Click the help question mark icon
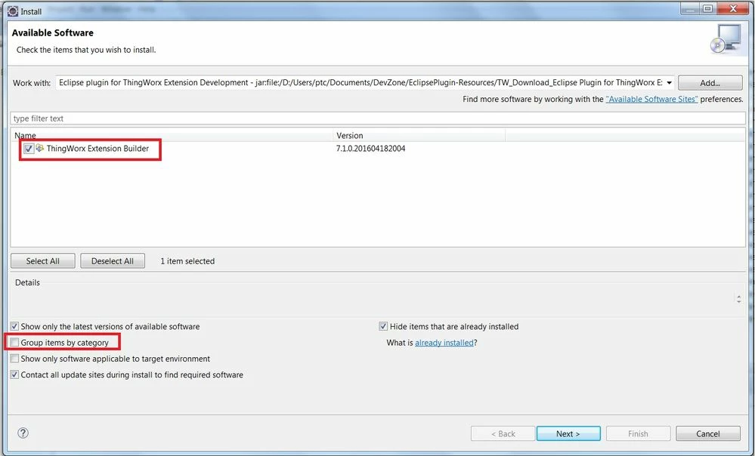The width and height of the screenshot is (755, 456). point(22,433)
